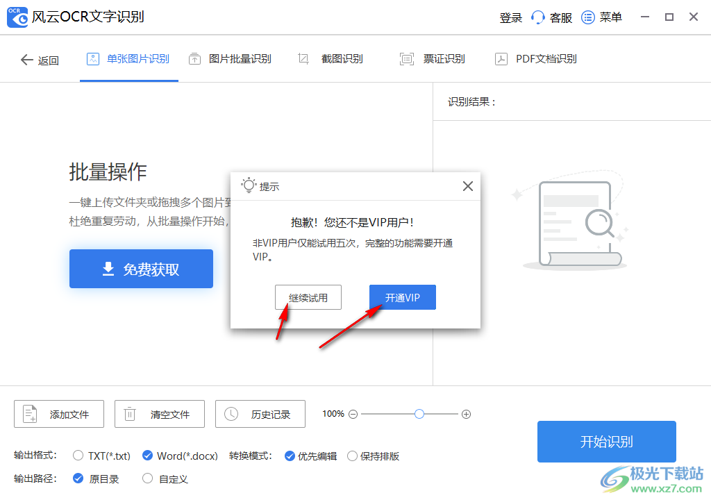The width and height of the screenshot is (711, 500).
Task: Close the 提示 dialog
Action: coord(468,186)
